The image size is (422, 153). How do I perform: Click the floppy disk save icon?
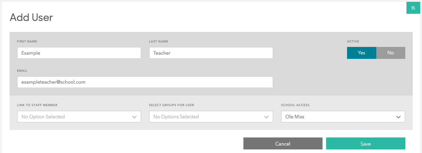click(x=413, y=8)
